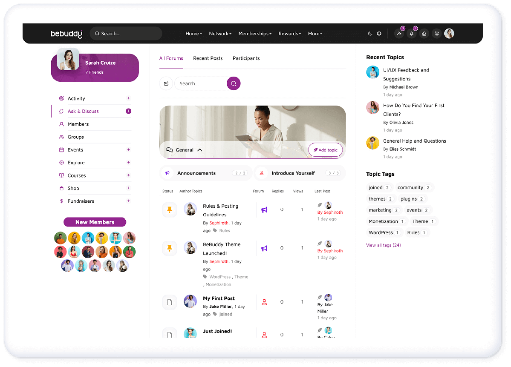511x367 pixels.
Task: Click the globe language icon
Action: 379,34
